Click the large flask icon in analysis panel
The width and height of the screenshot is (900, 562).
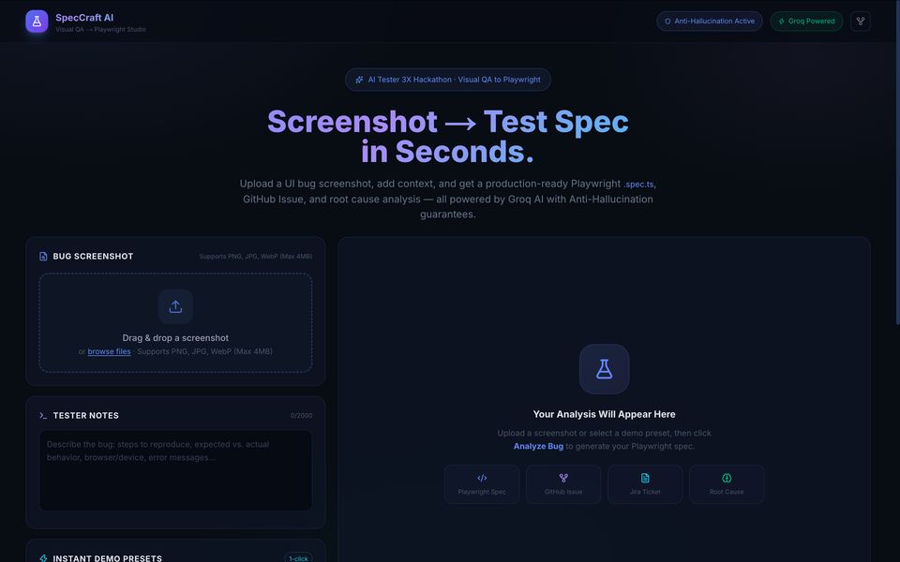[x=605, y=369]
